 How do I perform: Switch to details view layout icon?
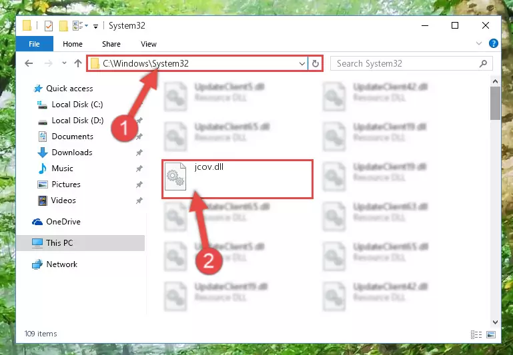pos(476,334)
